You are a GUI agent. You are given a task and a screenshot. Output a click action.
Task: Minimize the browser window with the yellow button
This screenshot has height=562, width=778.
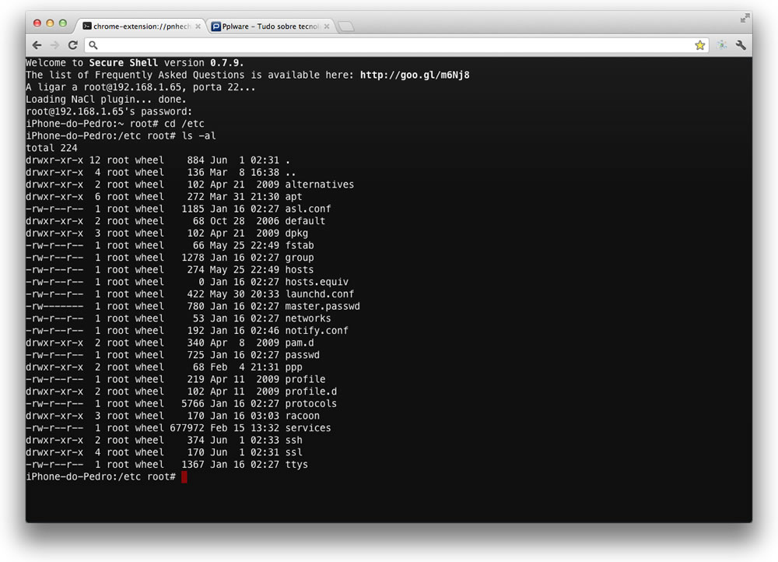50,24
